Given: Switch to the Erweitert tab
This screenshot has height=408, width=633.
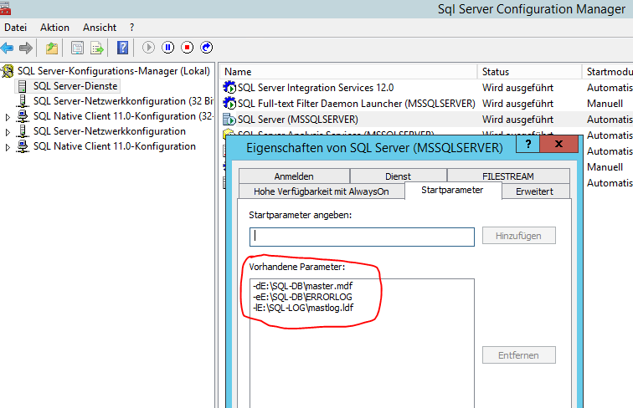Looking at the screenshot, I should click(x=535, y=191).
